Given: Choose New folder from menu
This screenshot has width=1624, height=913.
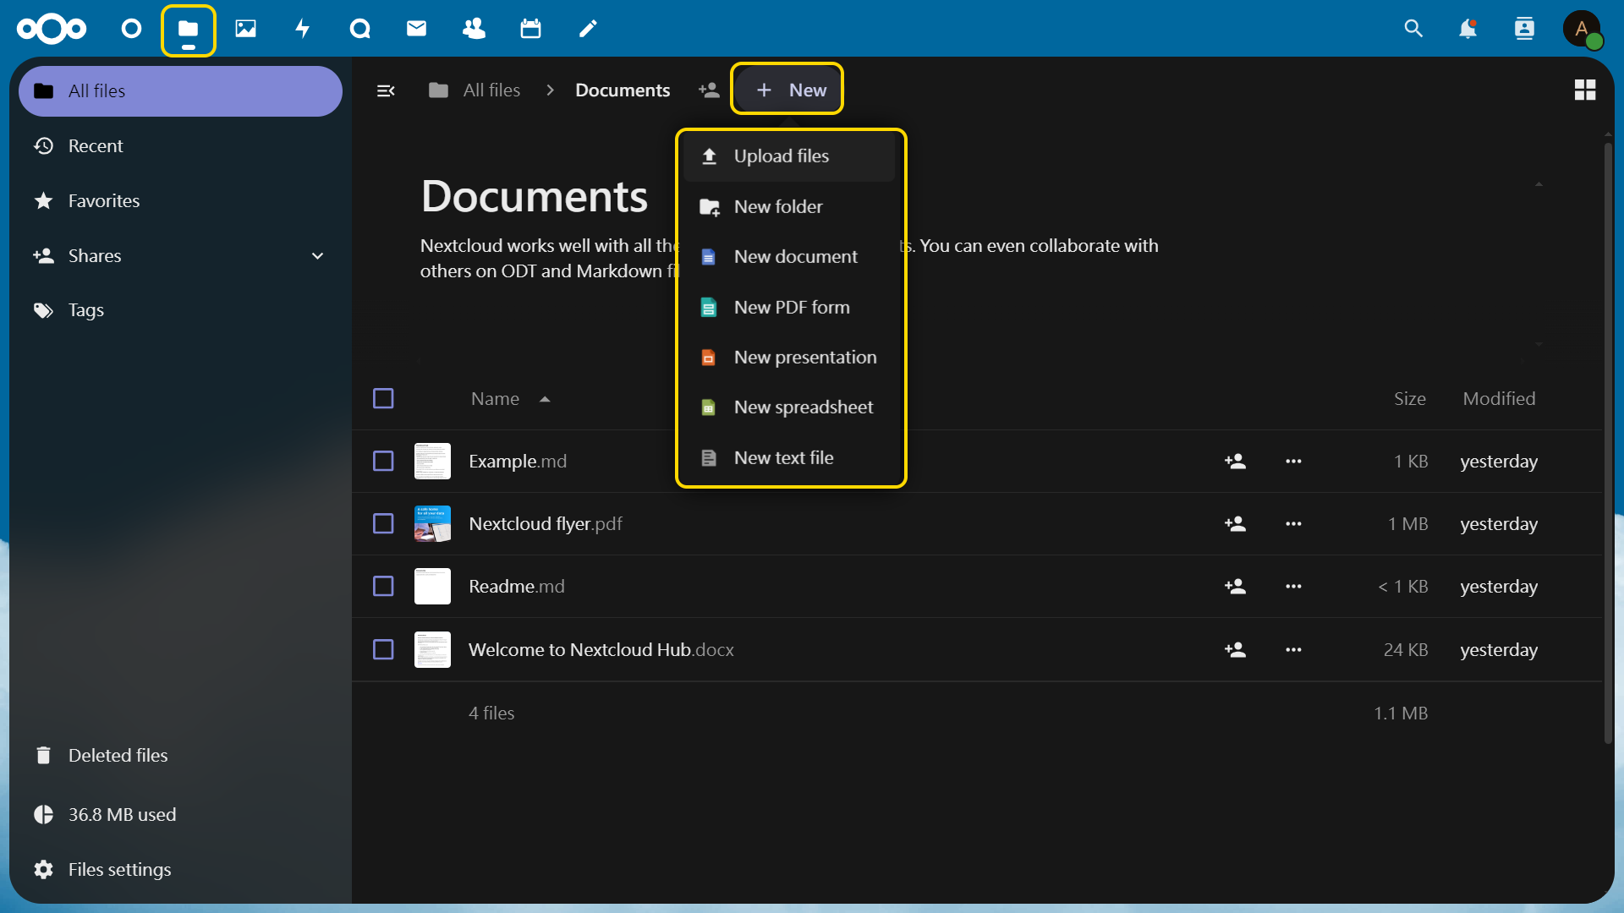Looking at the screenshot, I should coord(790,207).
